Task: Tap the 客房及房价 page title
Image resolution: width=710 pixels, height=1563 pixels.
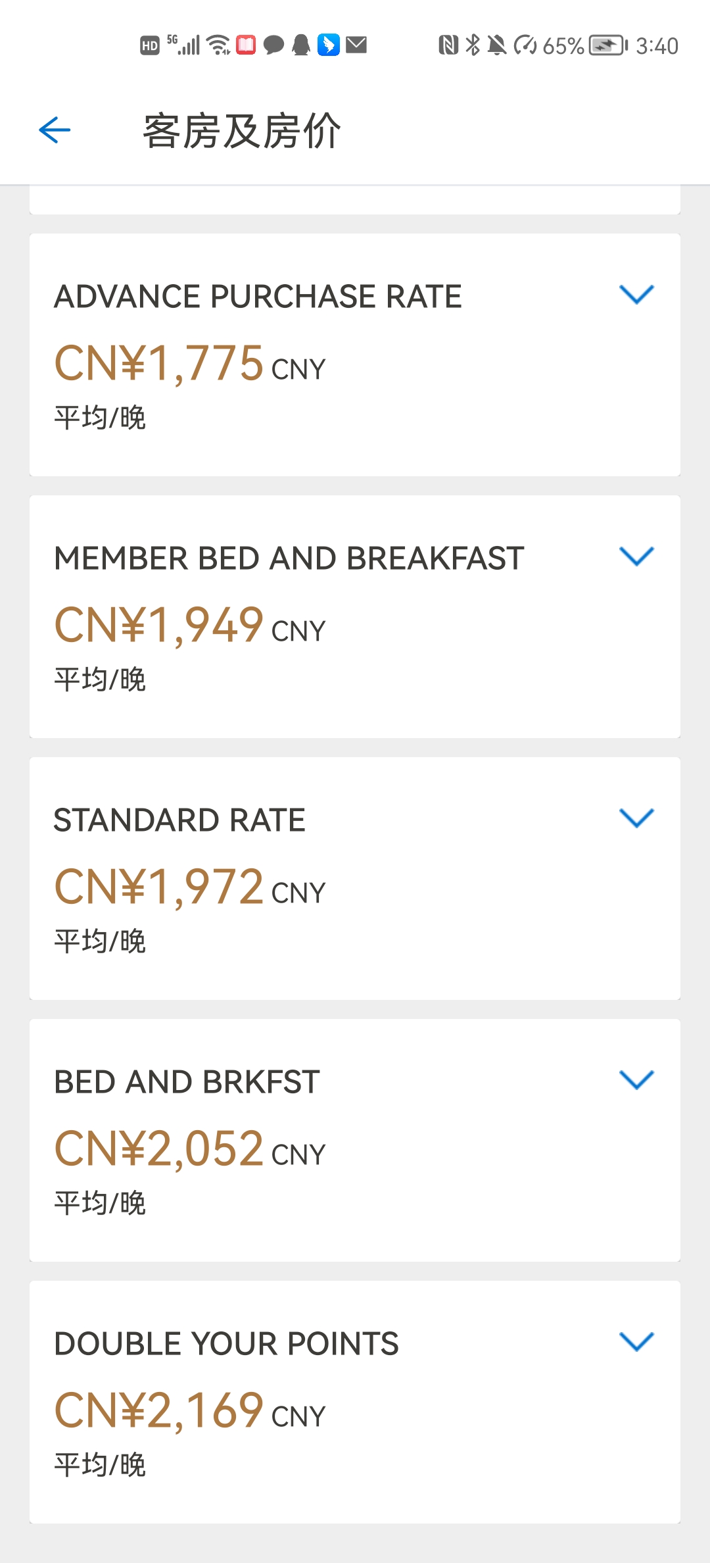Action: 242,130
